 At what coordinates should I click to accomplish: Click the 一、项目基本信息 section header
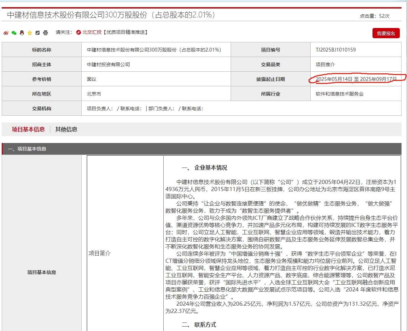[x=201, y=149]
